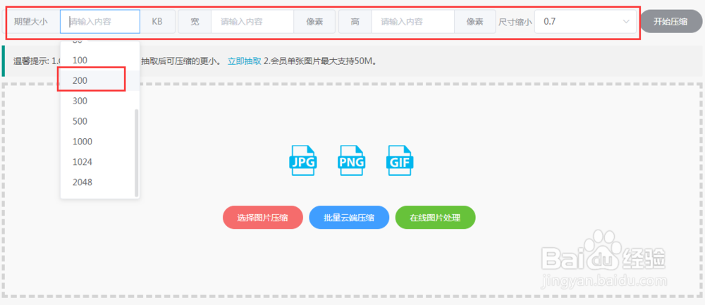Click the 期望大小 label
Viewport: 705px width, 305px height.
30,22
